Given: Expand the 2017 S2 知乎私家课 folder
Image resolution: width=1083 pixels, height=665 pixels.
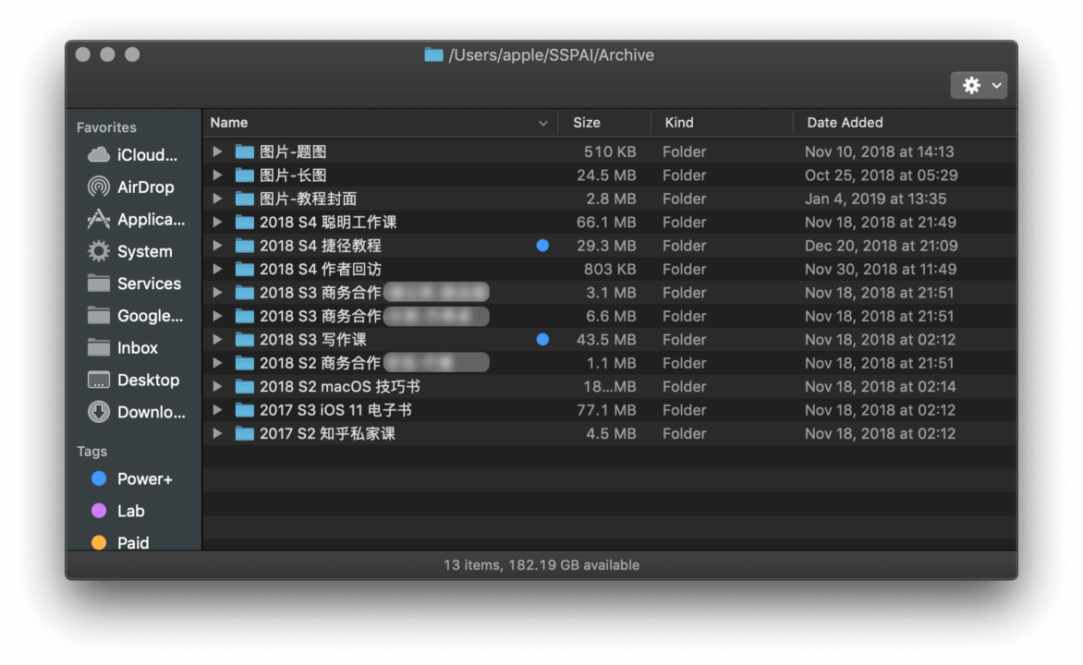Looking at the screenshot, I should 217,433.
